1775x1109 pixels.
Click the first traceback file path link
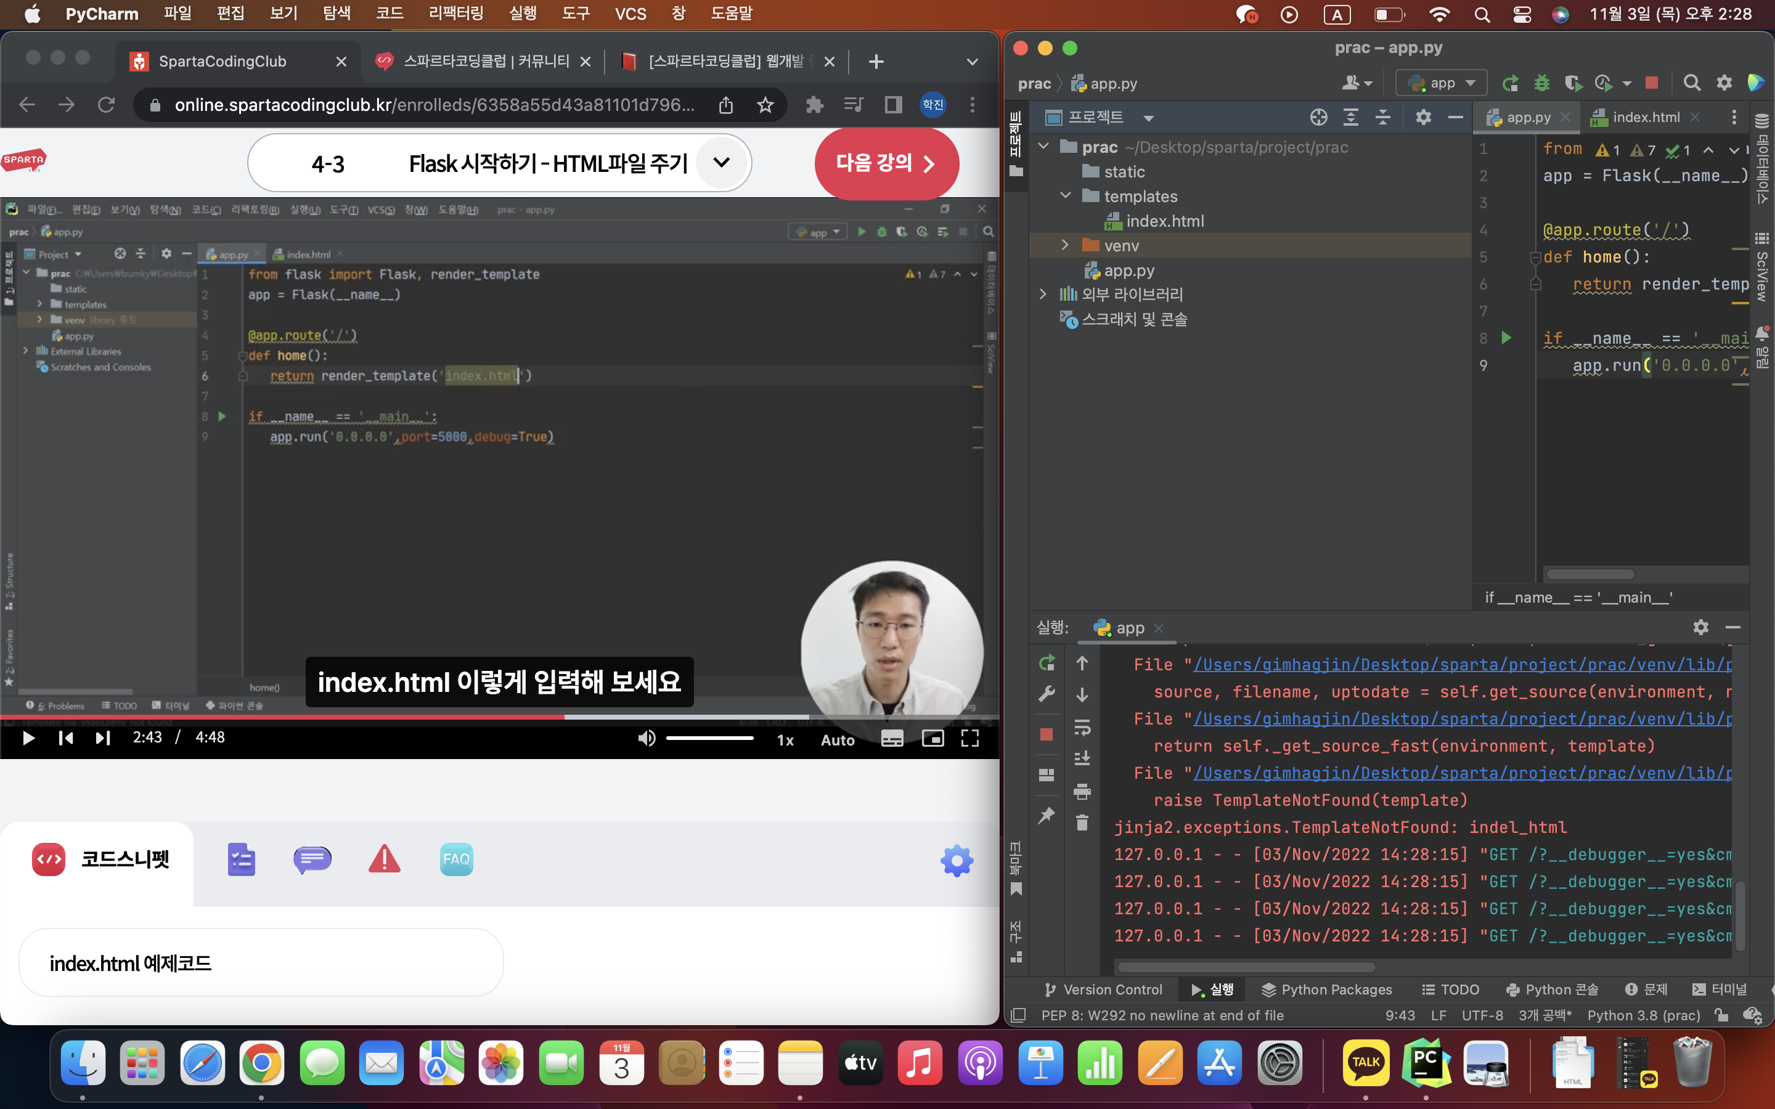coord(1463,665)
